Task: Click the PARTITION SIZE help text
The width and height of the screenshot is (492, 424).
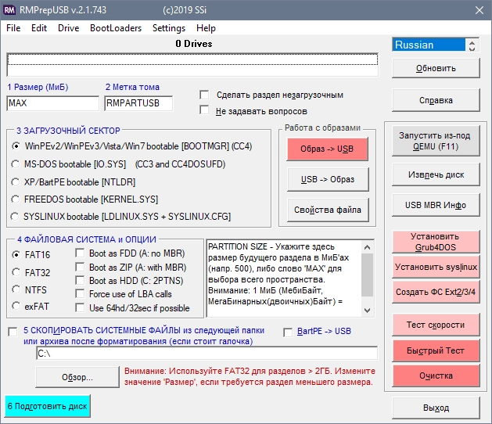Action: [x=284, y=278]
